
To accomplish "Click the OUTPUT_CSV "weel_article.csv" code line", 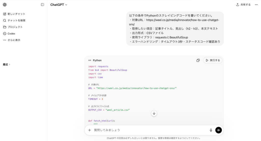I will 109,110.
